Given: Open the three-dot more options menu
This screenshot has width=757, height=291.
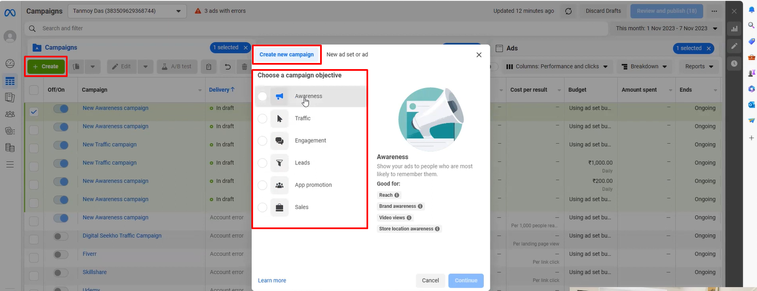Looking at the screenshot, I should click(x=714, y=11).
